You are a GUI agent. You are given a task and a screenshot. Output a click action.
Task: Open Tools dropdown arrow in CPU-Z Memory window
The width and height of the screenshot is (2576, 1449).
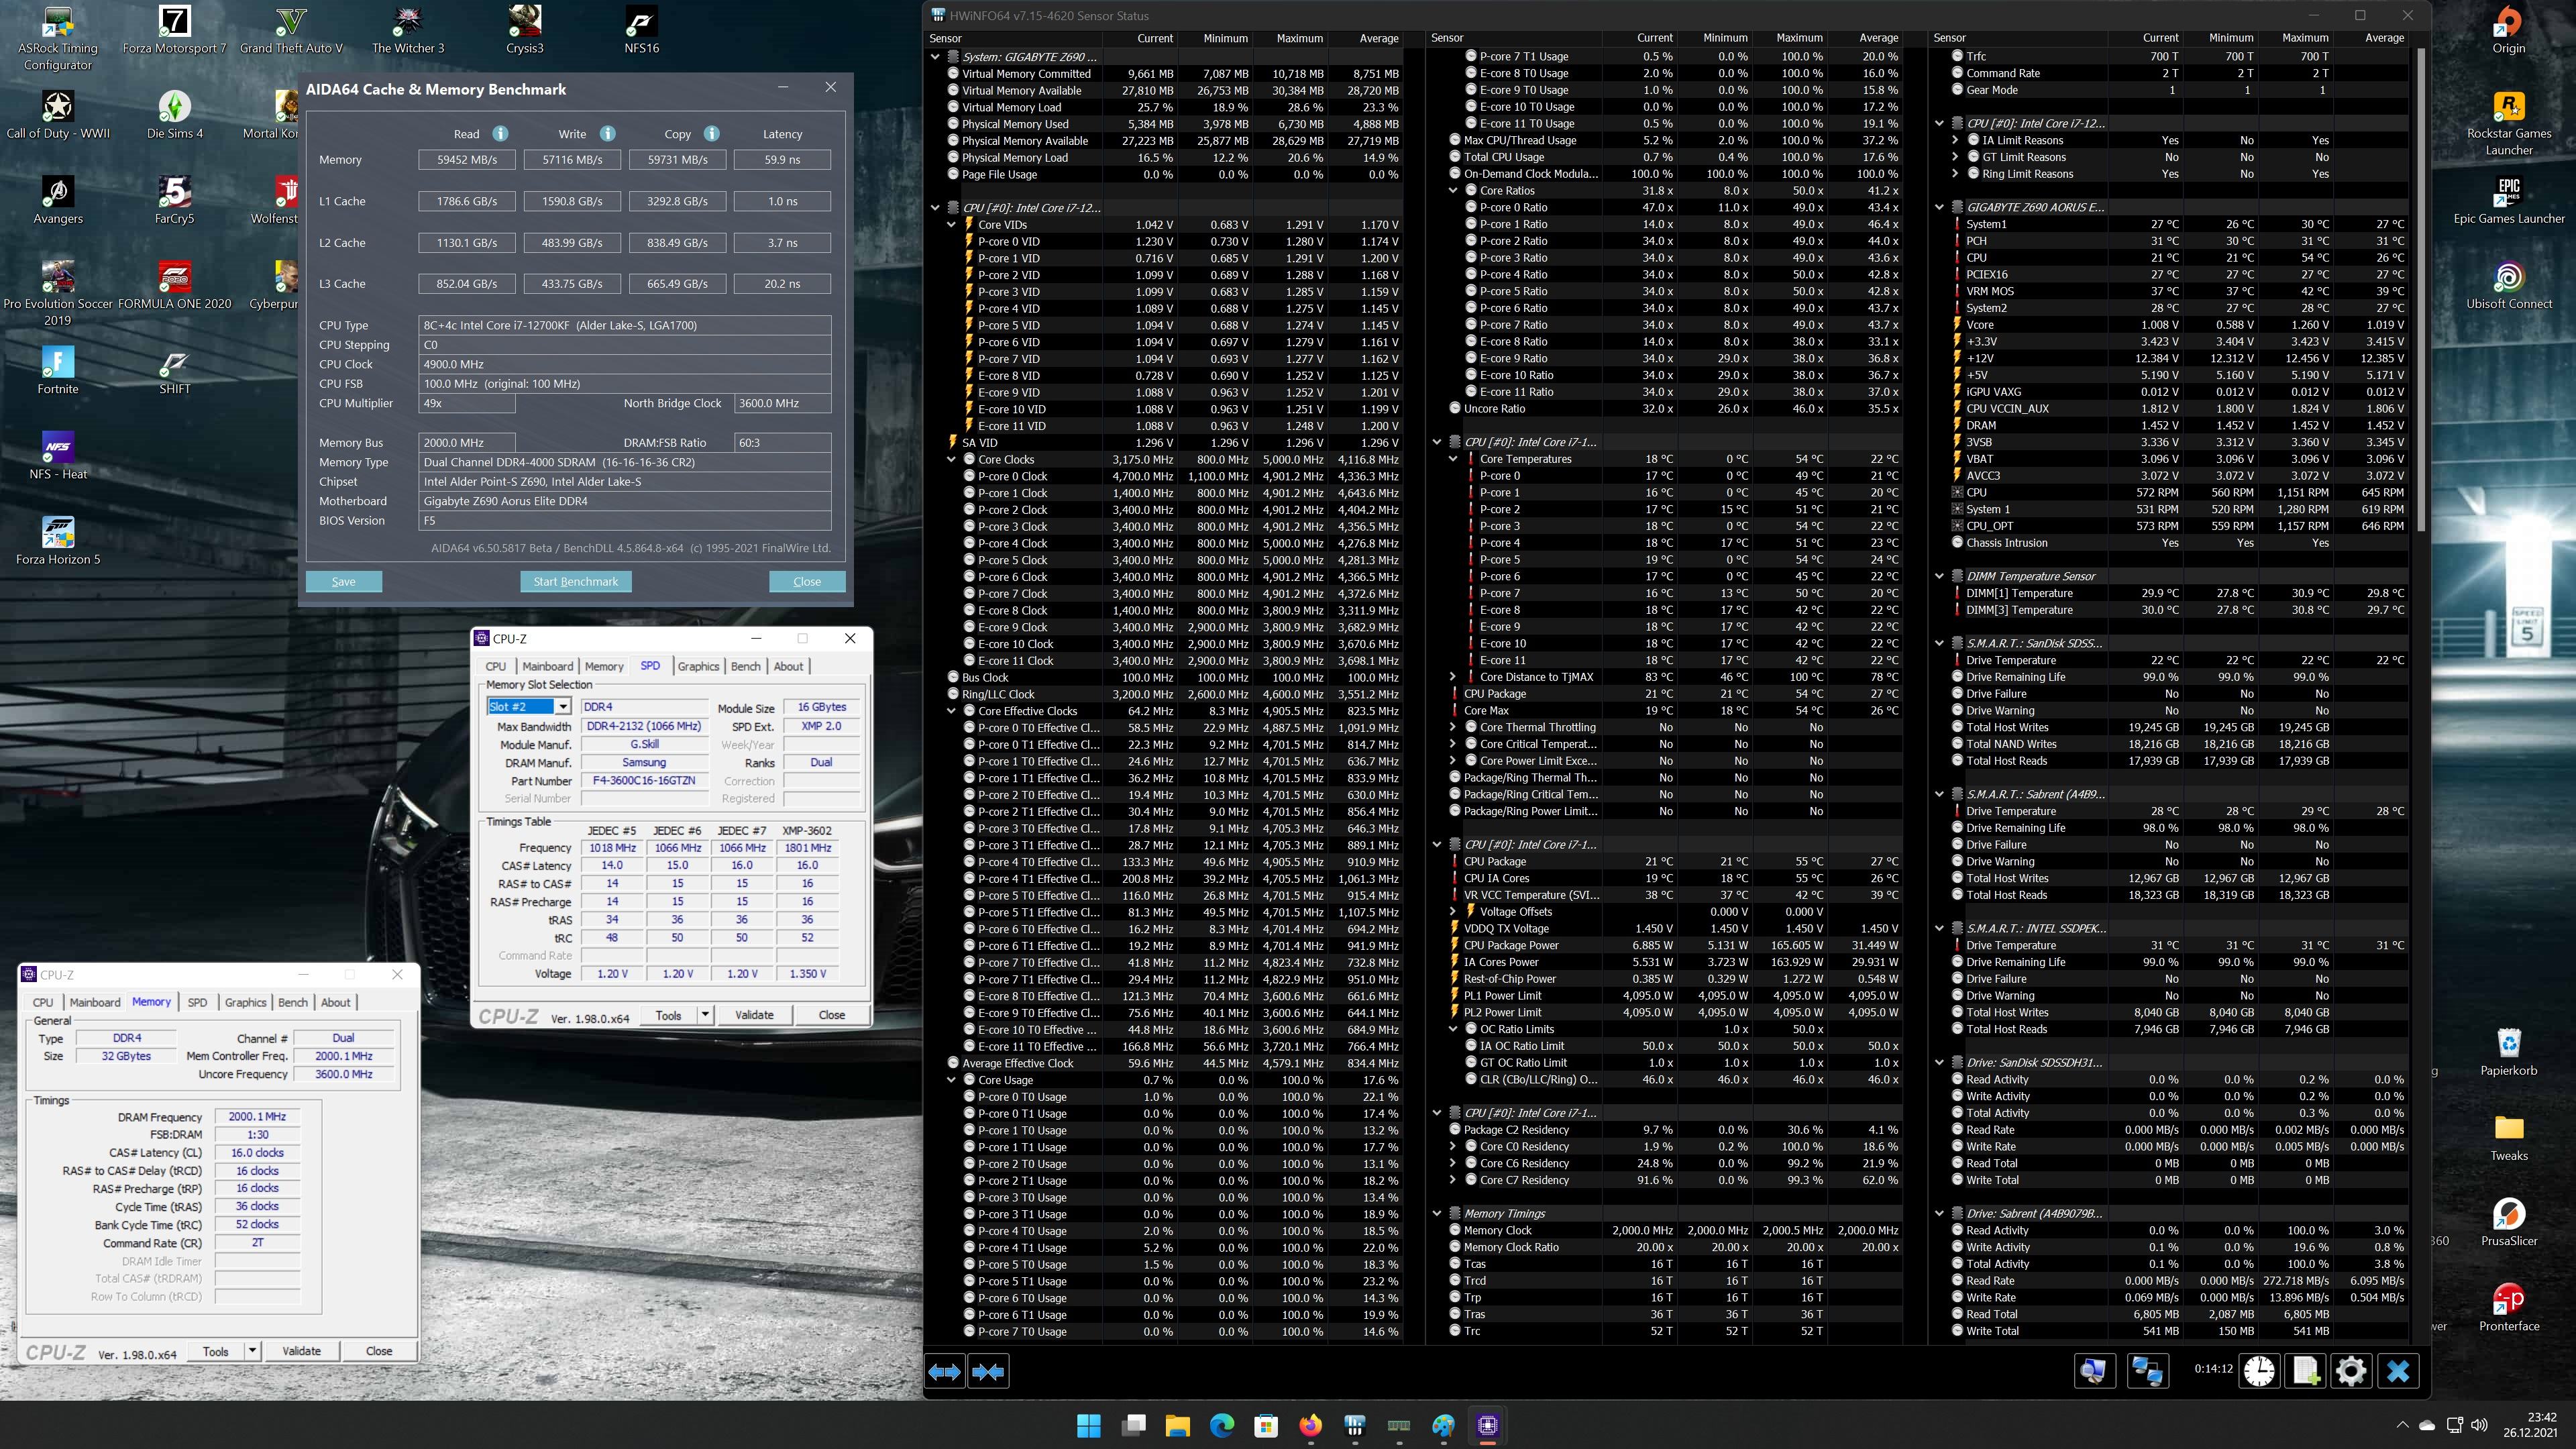coord(252,1351)
